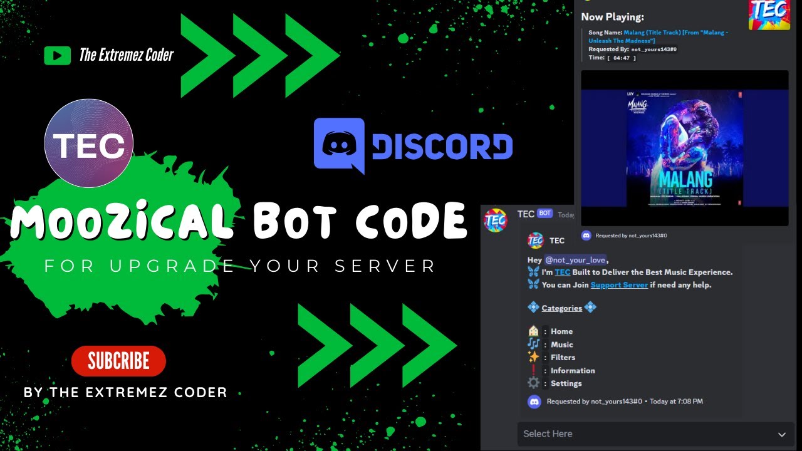Click the Information category label
The image size is (802, 451).
[x=573, y=370]
